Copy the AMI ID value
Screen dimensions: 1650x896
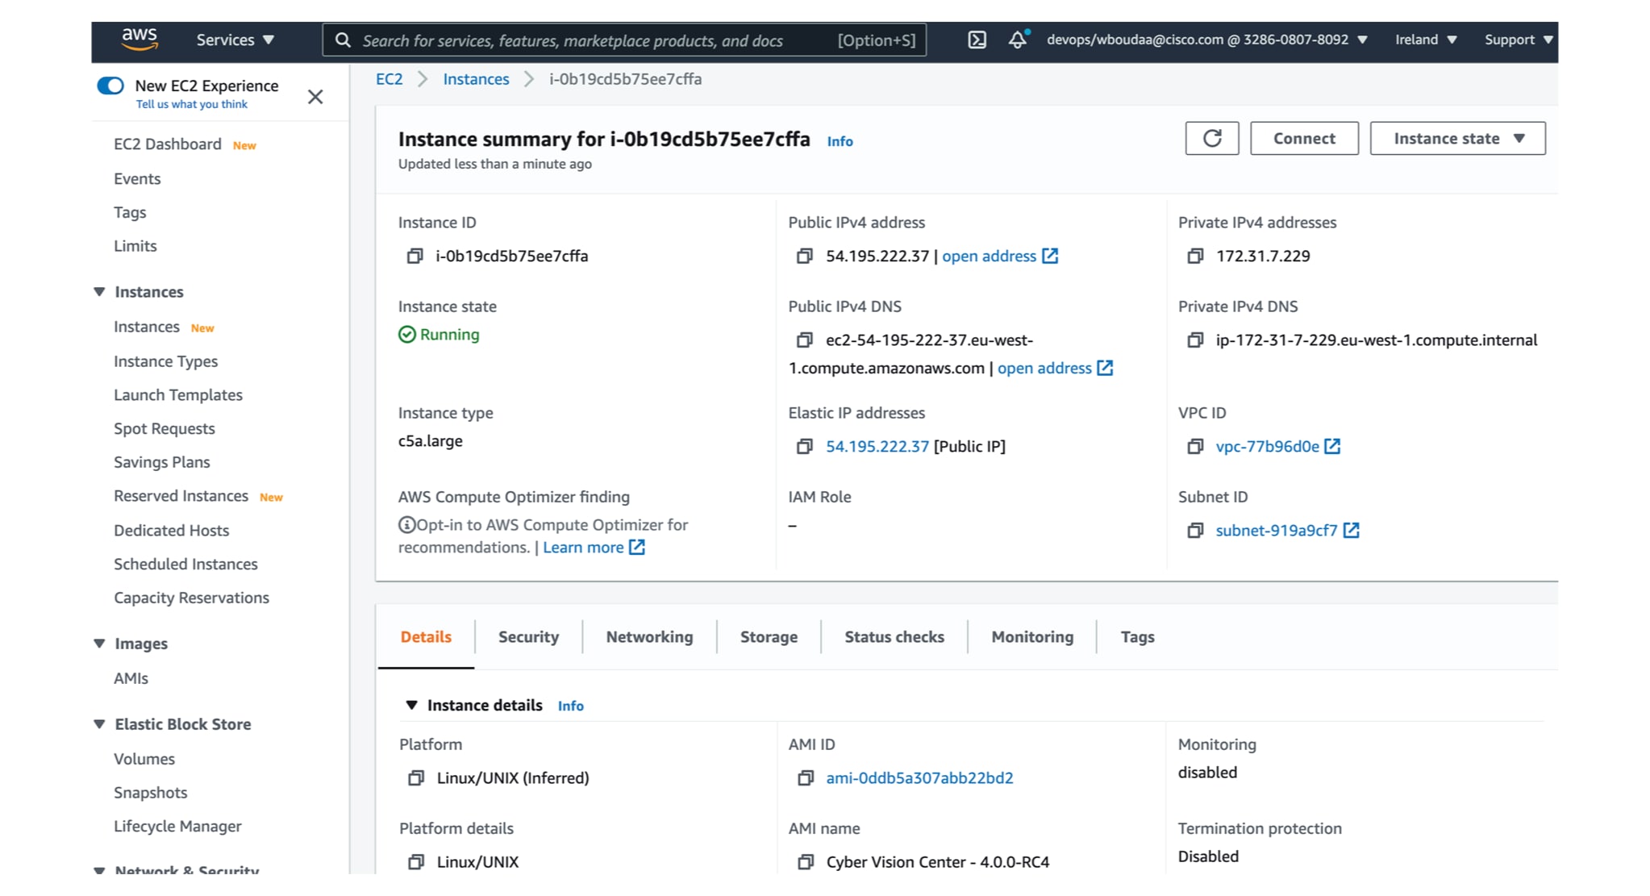pos(805,777)
